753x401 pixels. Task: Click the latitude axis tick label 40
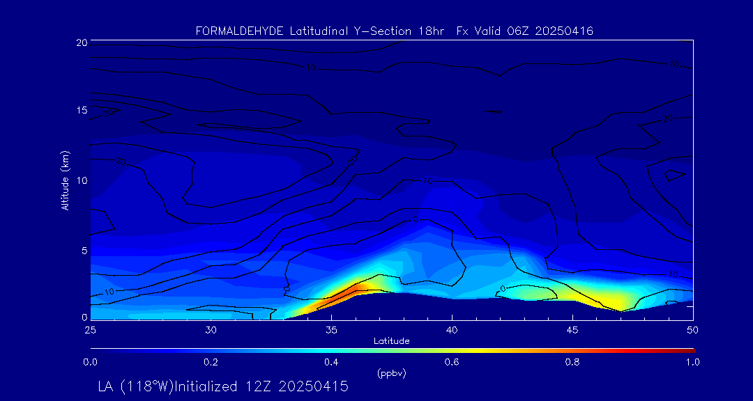452,330
